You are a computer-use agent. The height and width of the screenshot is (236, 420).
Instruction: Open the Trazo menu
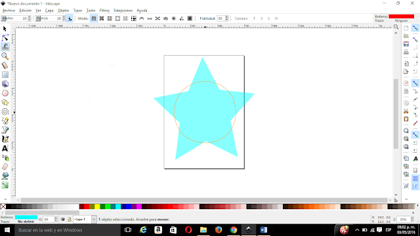click(x=77, y=10)
